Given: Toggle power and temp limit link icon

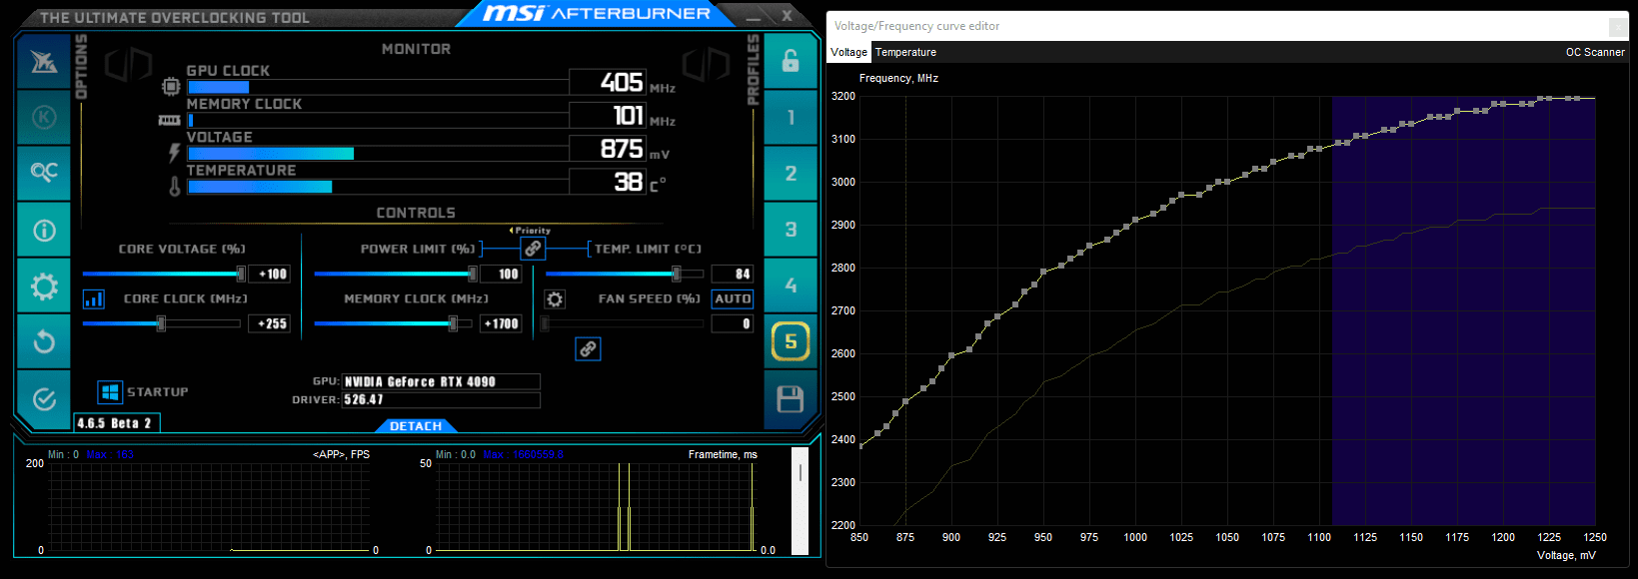Looking at the screenshot, I should coord(534,249).
